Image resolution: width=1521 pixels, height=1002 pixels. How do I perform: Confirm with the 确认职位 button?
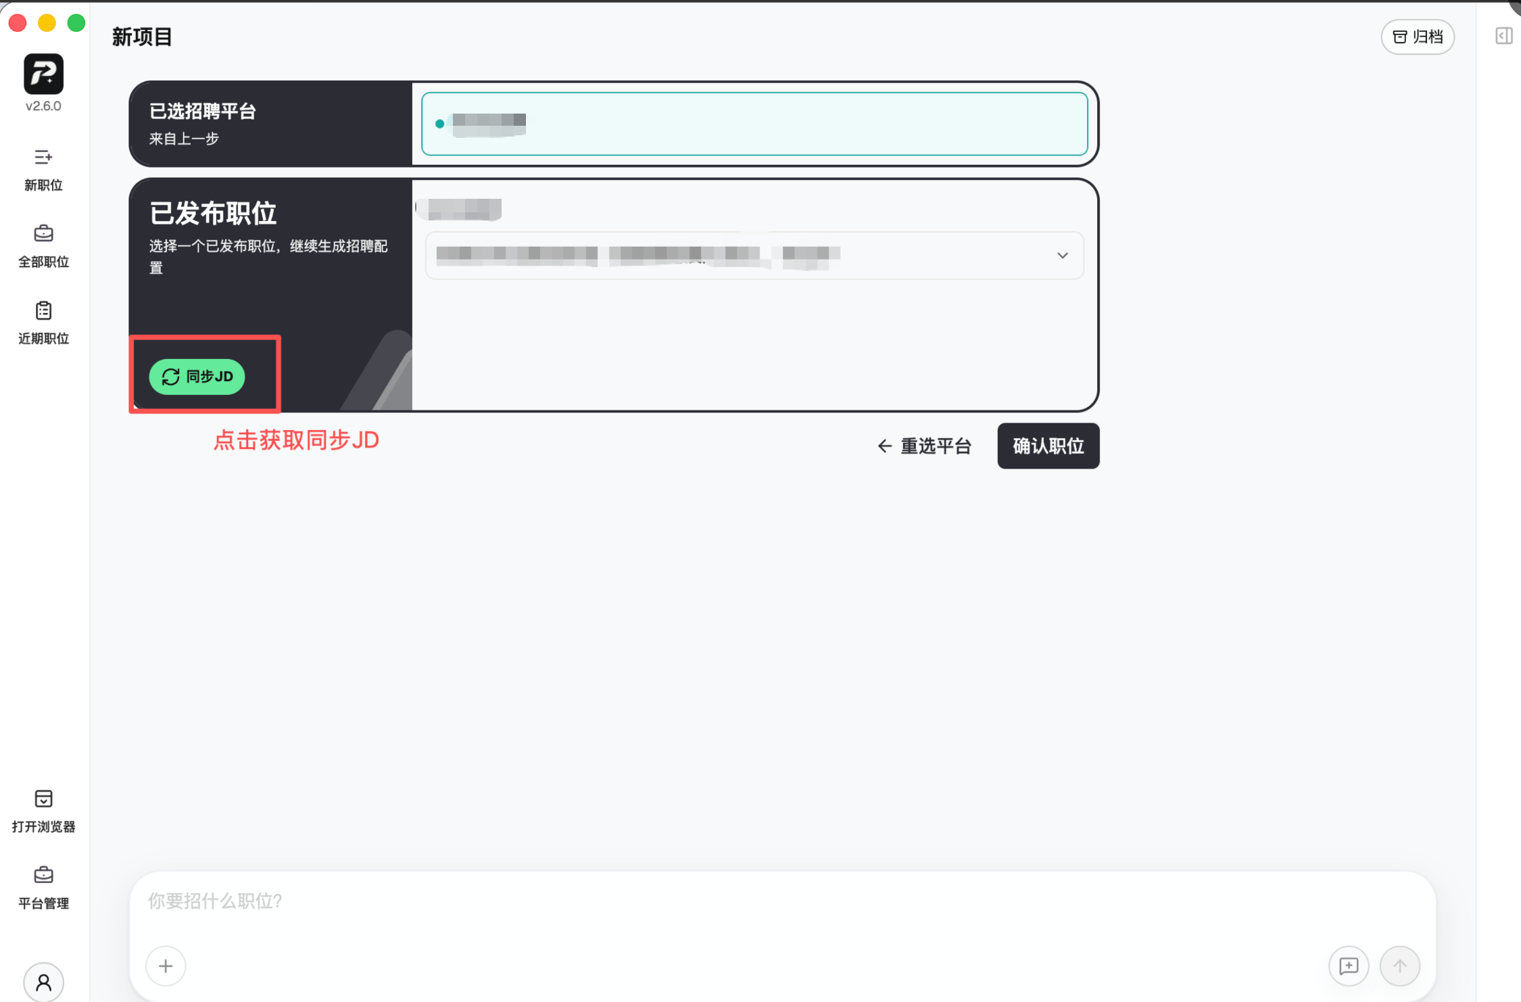(1048, 446)
